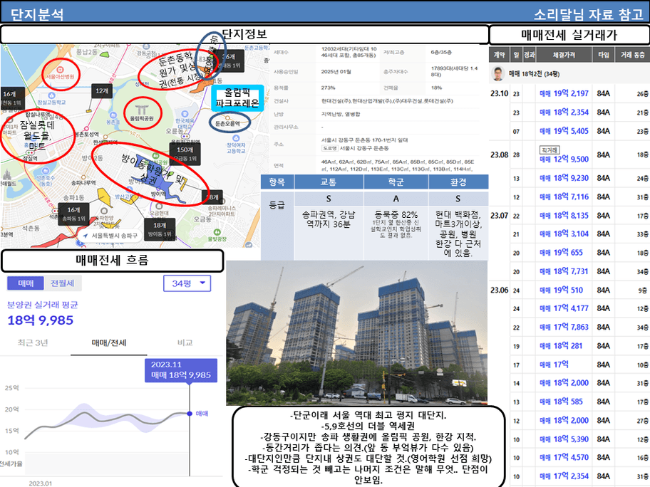The height and width of the screenshot is (487, 650).
Task: Click the 매매 17억 7,863 price
Action: pyautogui.click(x=564, y=327)
